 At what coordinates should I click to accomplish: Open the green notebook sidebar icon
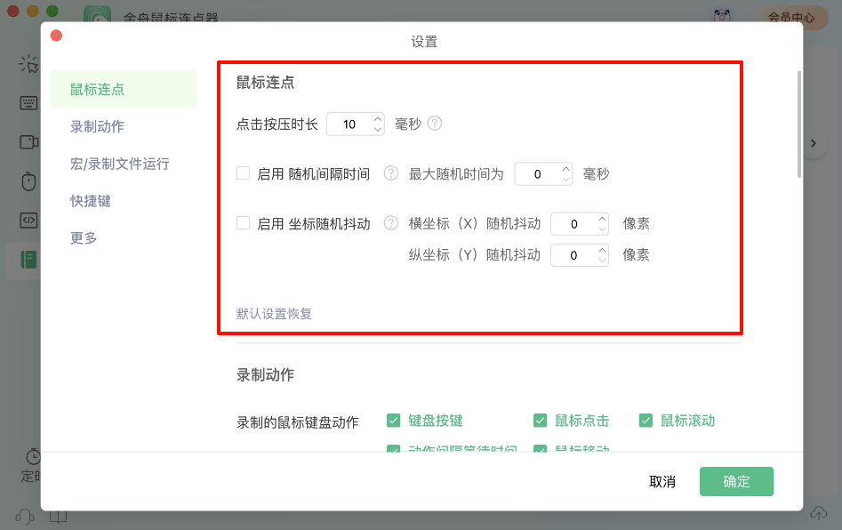point(28,260)
